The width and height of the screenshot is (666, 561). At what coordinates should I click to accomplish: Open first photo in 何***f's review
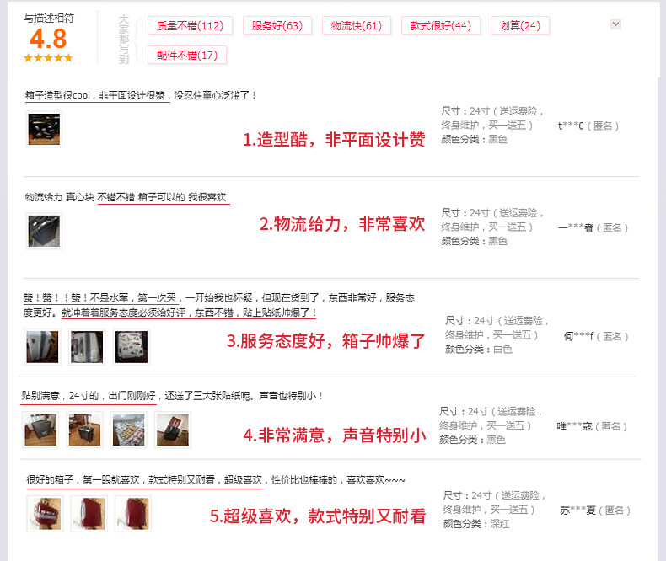coord(42,347)
